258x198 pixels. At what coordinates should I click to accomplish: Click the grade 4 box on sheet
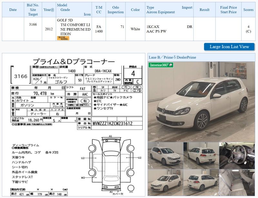[133, 74]
